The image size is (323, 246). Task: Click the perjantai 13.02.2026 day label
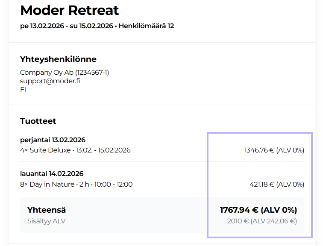53,140
